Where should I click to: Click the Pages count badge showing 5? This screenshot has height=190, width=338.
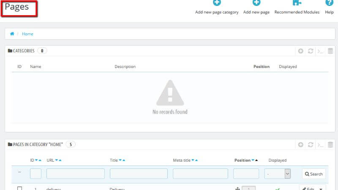[x=71, y=144]
